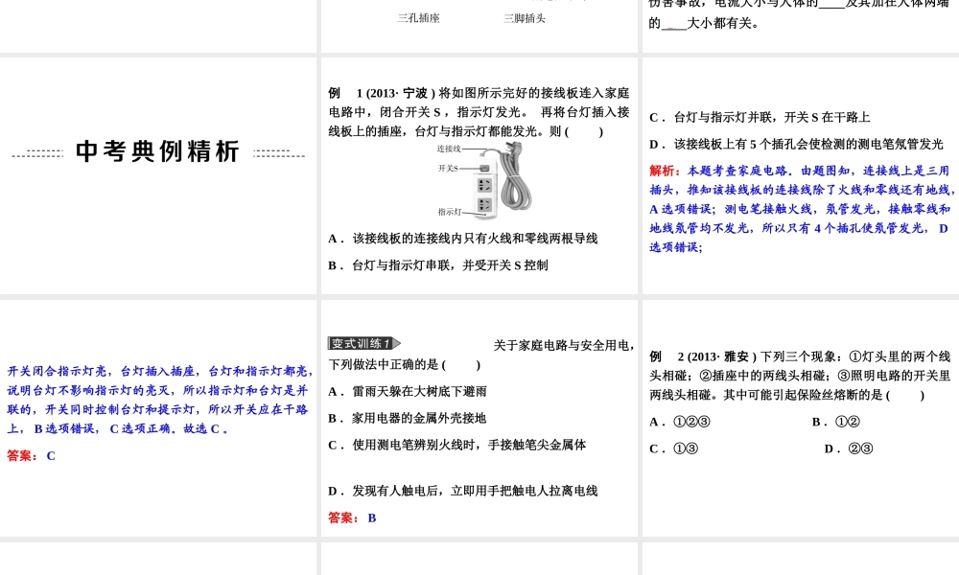Select option A 该接线板的连接线内只有火线和零线两根导线
Image resolution: width=959 pixels, height=575 pixels.
[x=462, y=239]
